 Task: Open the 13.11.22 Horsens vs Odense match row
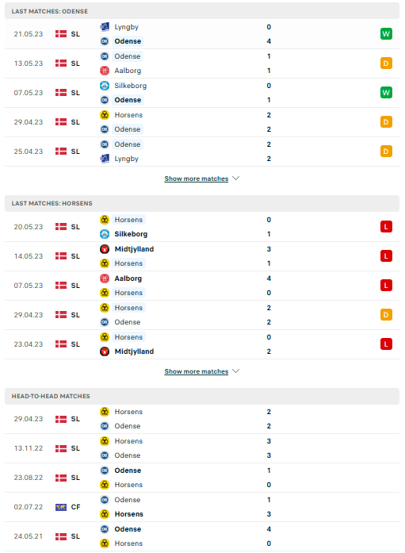pyautogui.click(x=202, y=448)
